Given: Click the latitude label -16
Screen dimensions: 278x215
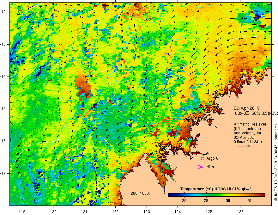Looking at the screenshot, I should tap(3, 141).
